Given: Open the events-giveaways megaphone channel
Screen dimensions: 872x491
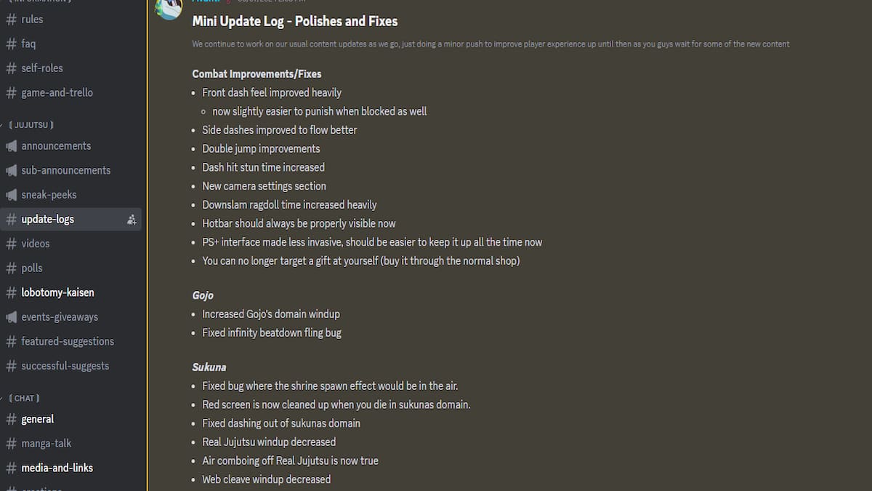Looking at the screenshot, I should pos(60,317).
